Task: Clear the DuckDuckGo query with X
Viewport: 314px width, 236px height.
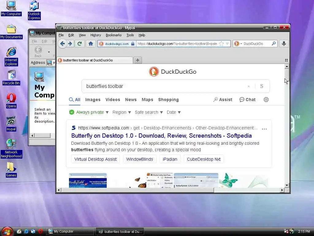Action: point(248,86)
